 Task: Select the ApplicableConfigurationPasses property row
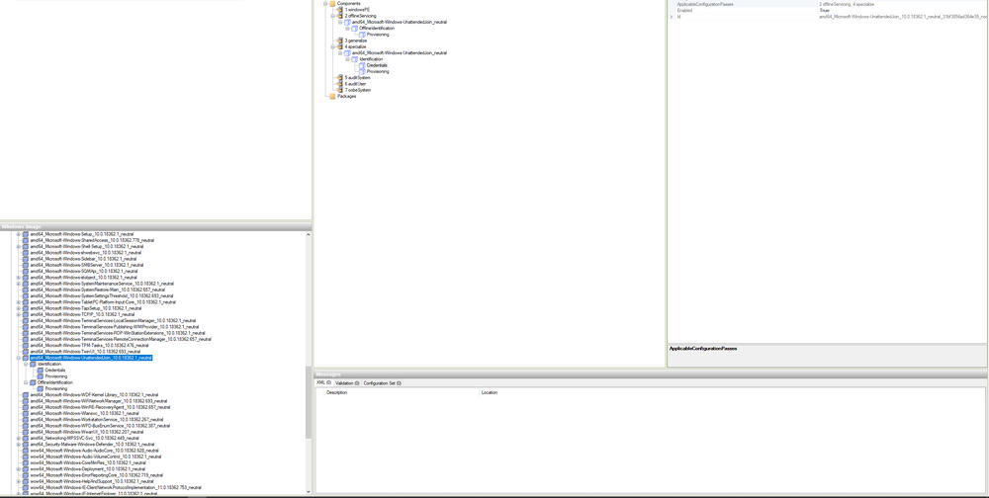click(828, 4)
